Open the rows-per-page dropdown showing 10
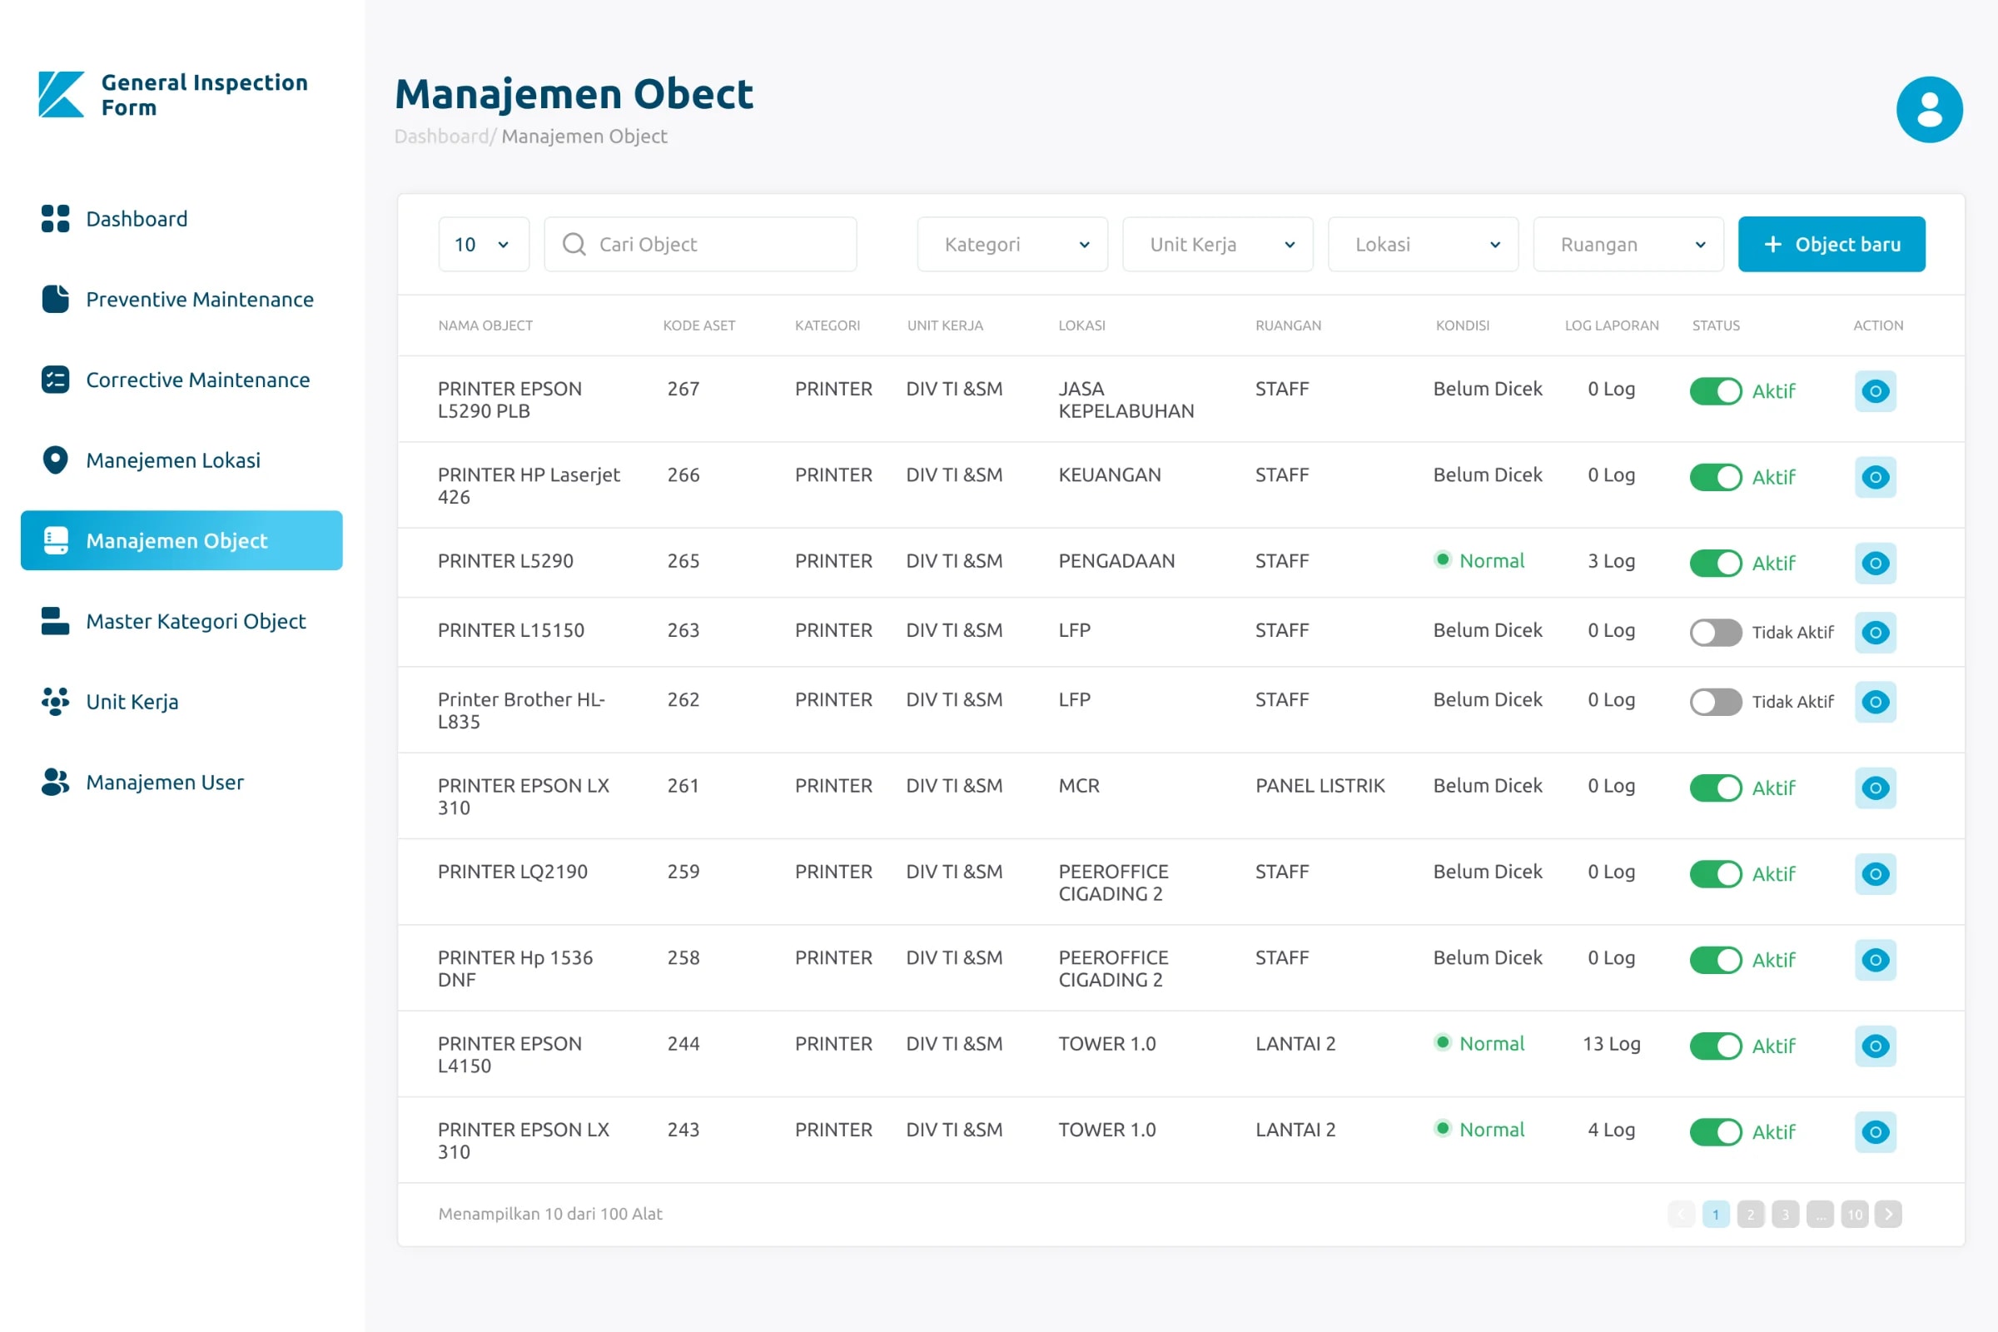The width and height of the screenshot is (1998, 1332). [484, 245]
